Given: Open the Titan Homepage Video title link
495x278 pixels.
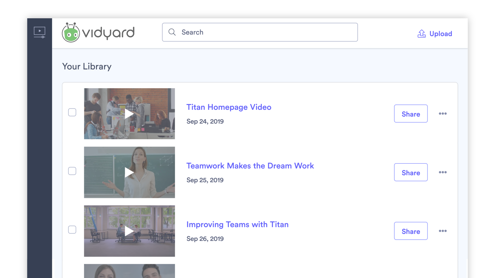Looking at the screenshot, I should [229, 107].
